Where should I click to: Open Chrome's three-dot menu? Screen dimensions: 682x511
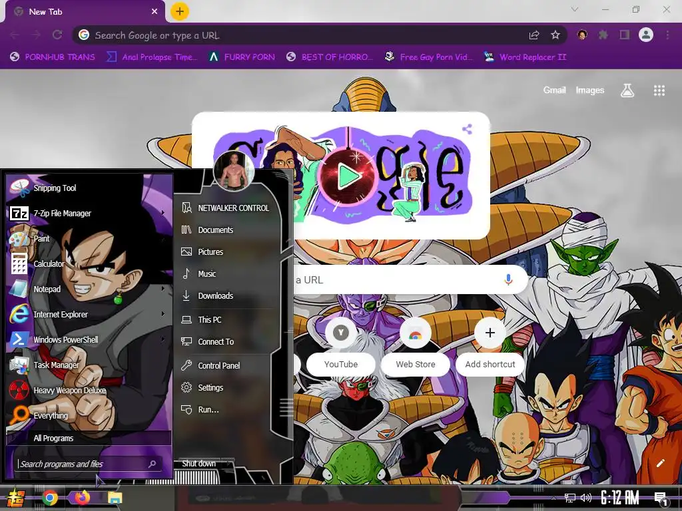point(667,35)
